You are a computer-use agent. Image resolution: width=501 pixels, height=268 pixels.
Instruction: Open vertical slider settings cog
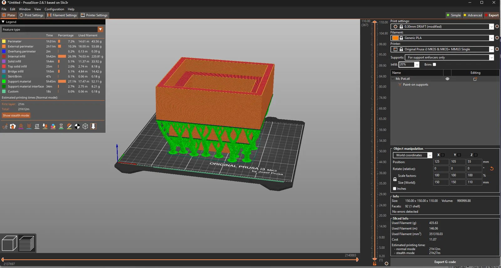click(386, 264)
